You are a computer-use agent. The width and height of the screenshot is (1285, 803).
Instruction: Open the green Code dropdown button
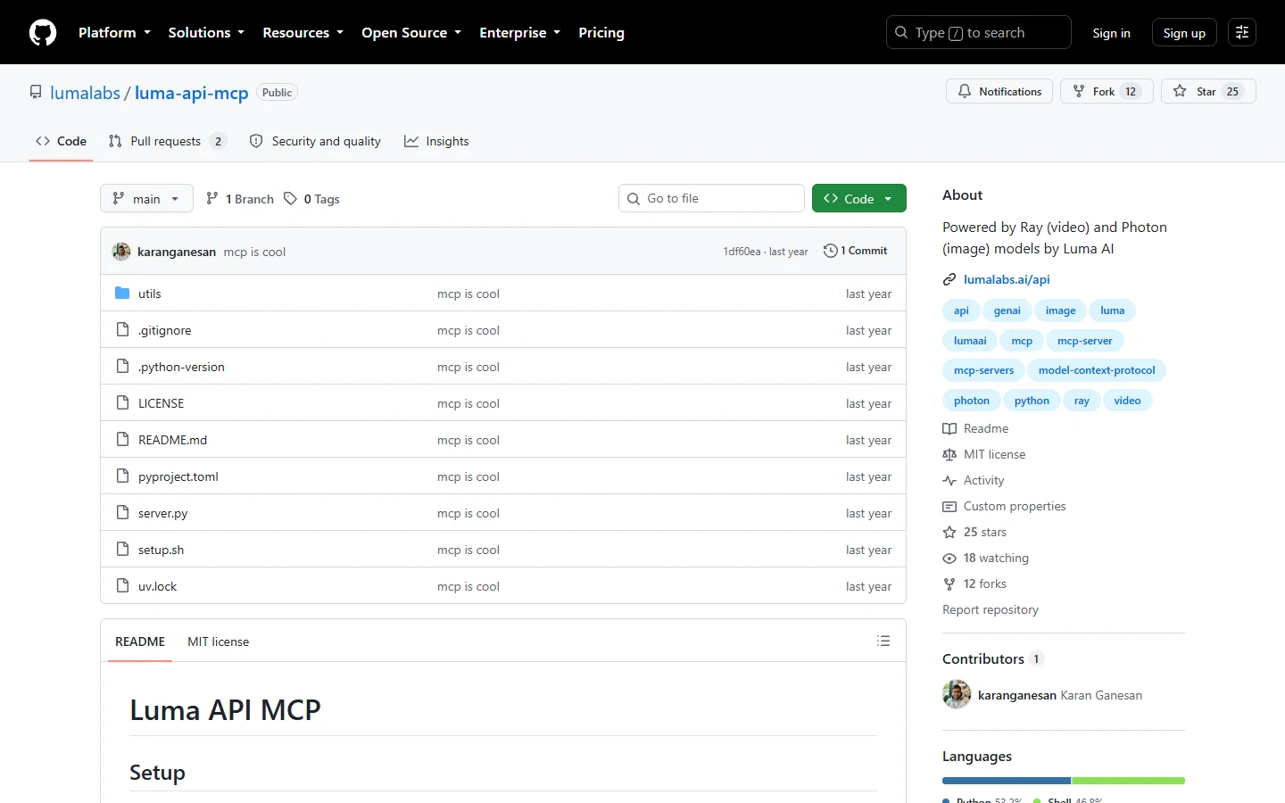tap(858, 198)
